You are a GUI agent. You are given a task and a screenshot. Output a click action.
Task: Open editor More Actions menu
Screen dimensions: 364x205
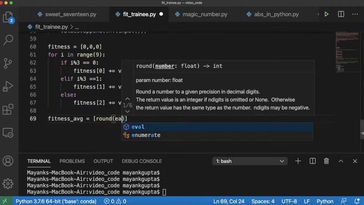(355, 14)
